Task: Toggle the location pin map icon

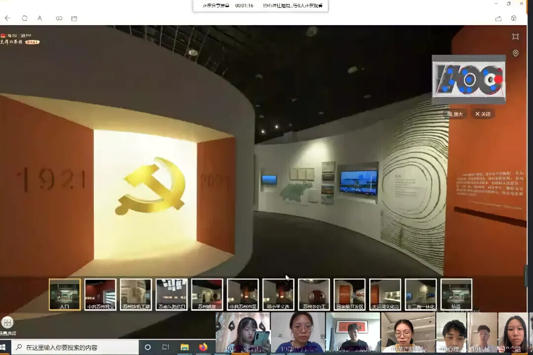Action: tap(516, 53)
